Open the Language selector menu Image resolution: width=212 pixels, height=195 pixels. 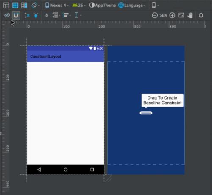pos(132,6)
